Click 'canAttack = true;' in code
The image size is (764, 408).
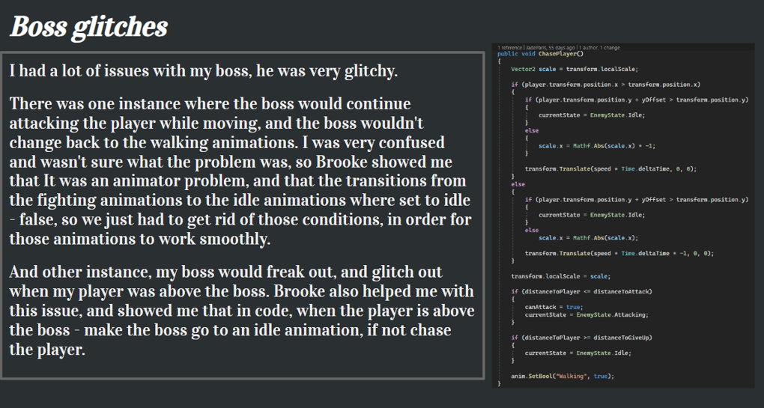554,307
